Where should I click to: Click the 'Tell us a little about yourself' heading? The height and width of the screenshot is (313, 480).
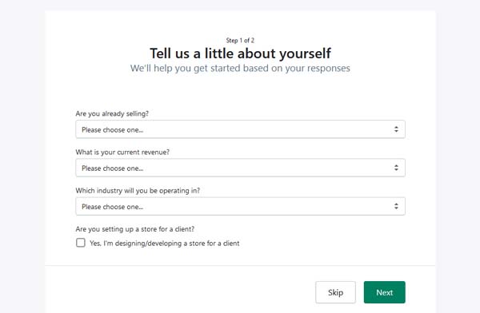click(x=240, y=53)
